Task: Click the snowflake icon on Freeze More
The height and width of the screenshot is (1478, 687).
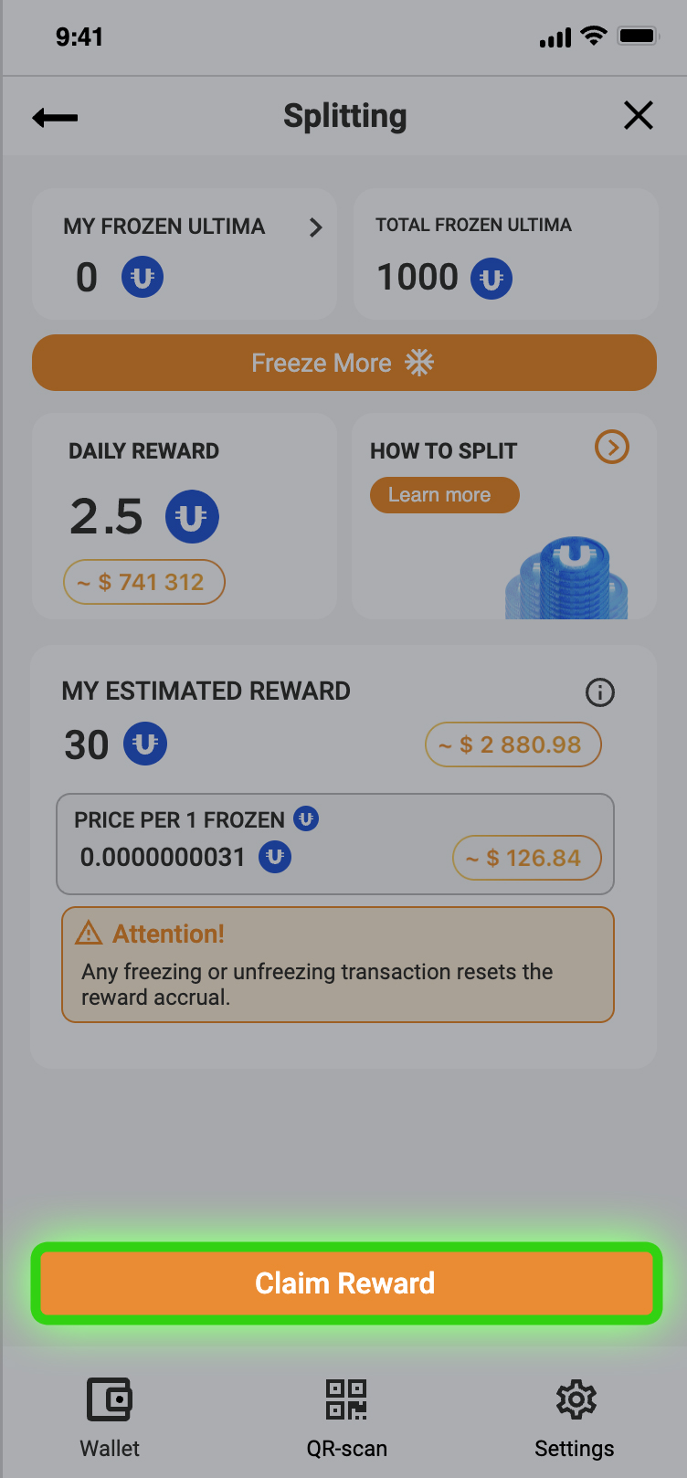Action: point(419,363)
